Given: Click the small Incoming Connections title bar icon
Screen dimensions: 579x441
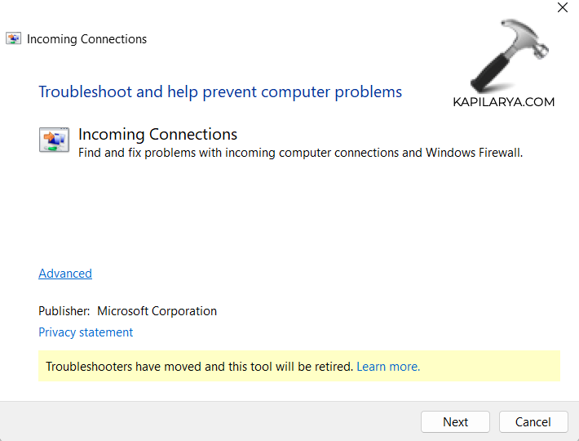Looking at the screenshot, I should 14,38.
